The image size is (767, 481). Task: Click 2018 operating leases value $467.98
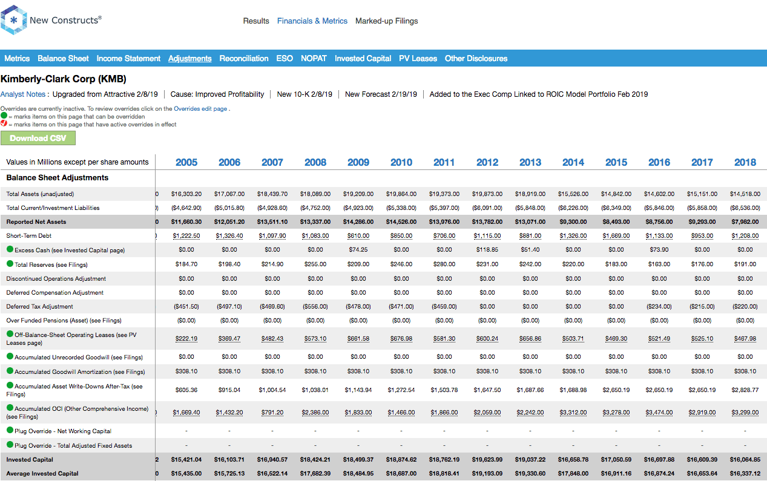point(745,339)
